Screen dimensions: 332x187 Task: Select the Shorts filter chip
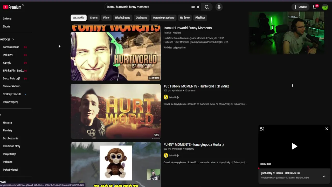pyautogui.click(x=94, y=18)
